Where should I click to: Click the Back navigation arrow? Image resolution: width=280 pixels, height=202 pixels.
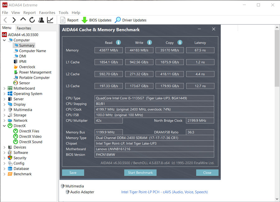point(5,20)
